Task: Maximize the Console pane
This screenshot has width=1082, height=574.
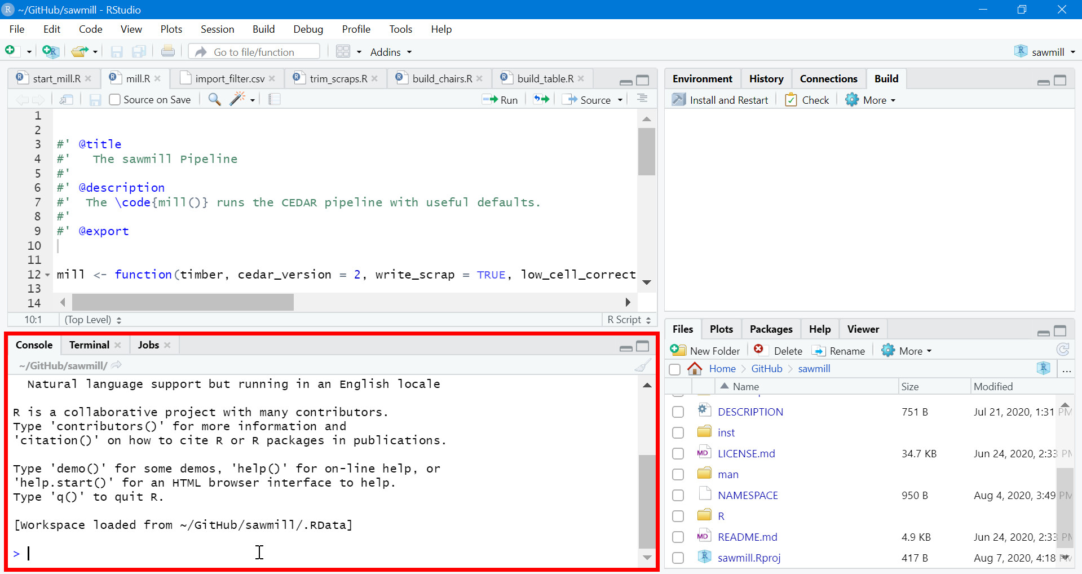Action: (x=643, y=346)
